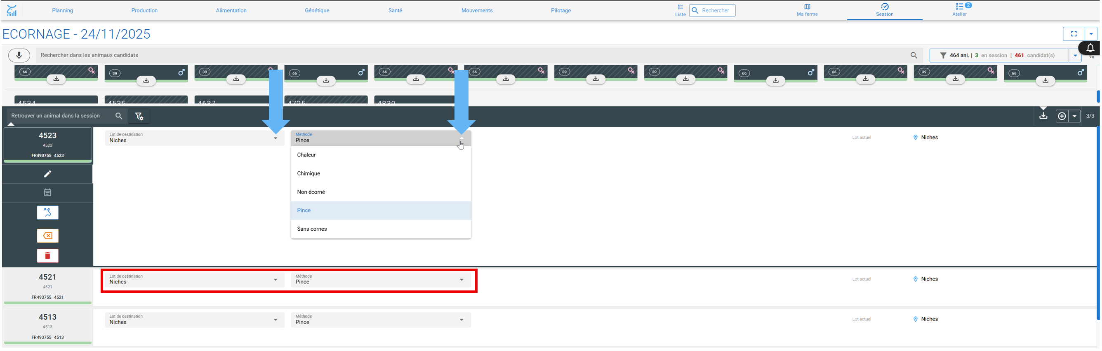
Task: Click the Rechercher search field in top bar
Action: [712, 10]
